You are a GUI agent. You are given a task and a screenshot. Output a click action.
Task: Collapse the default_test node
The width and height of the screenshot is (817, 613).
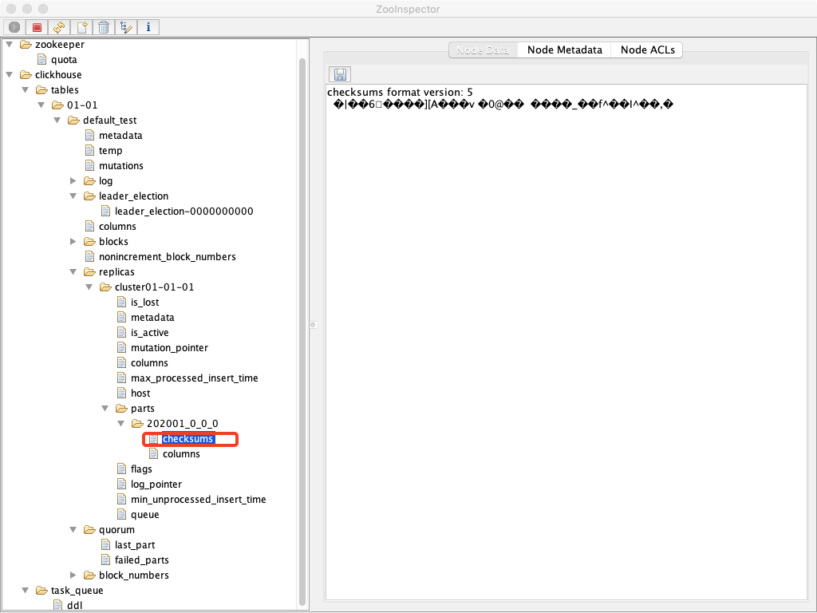[x=57, y=120]
